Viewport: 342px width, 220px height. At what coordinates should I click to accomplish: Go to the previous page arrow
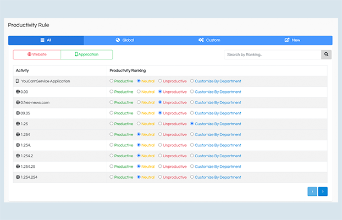(312, 191)
